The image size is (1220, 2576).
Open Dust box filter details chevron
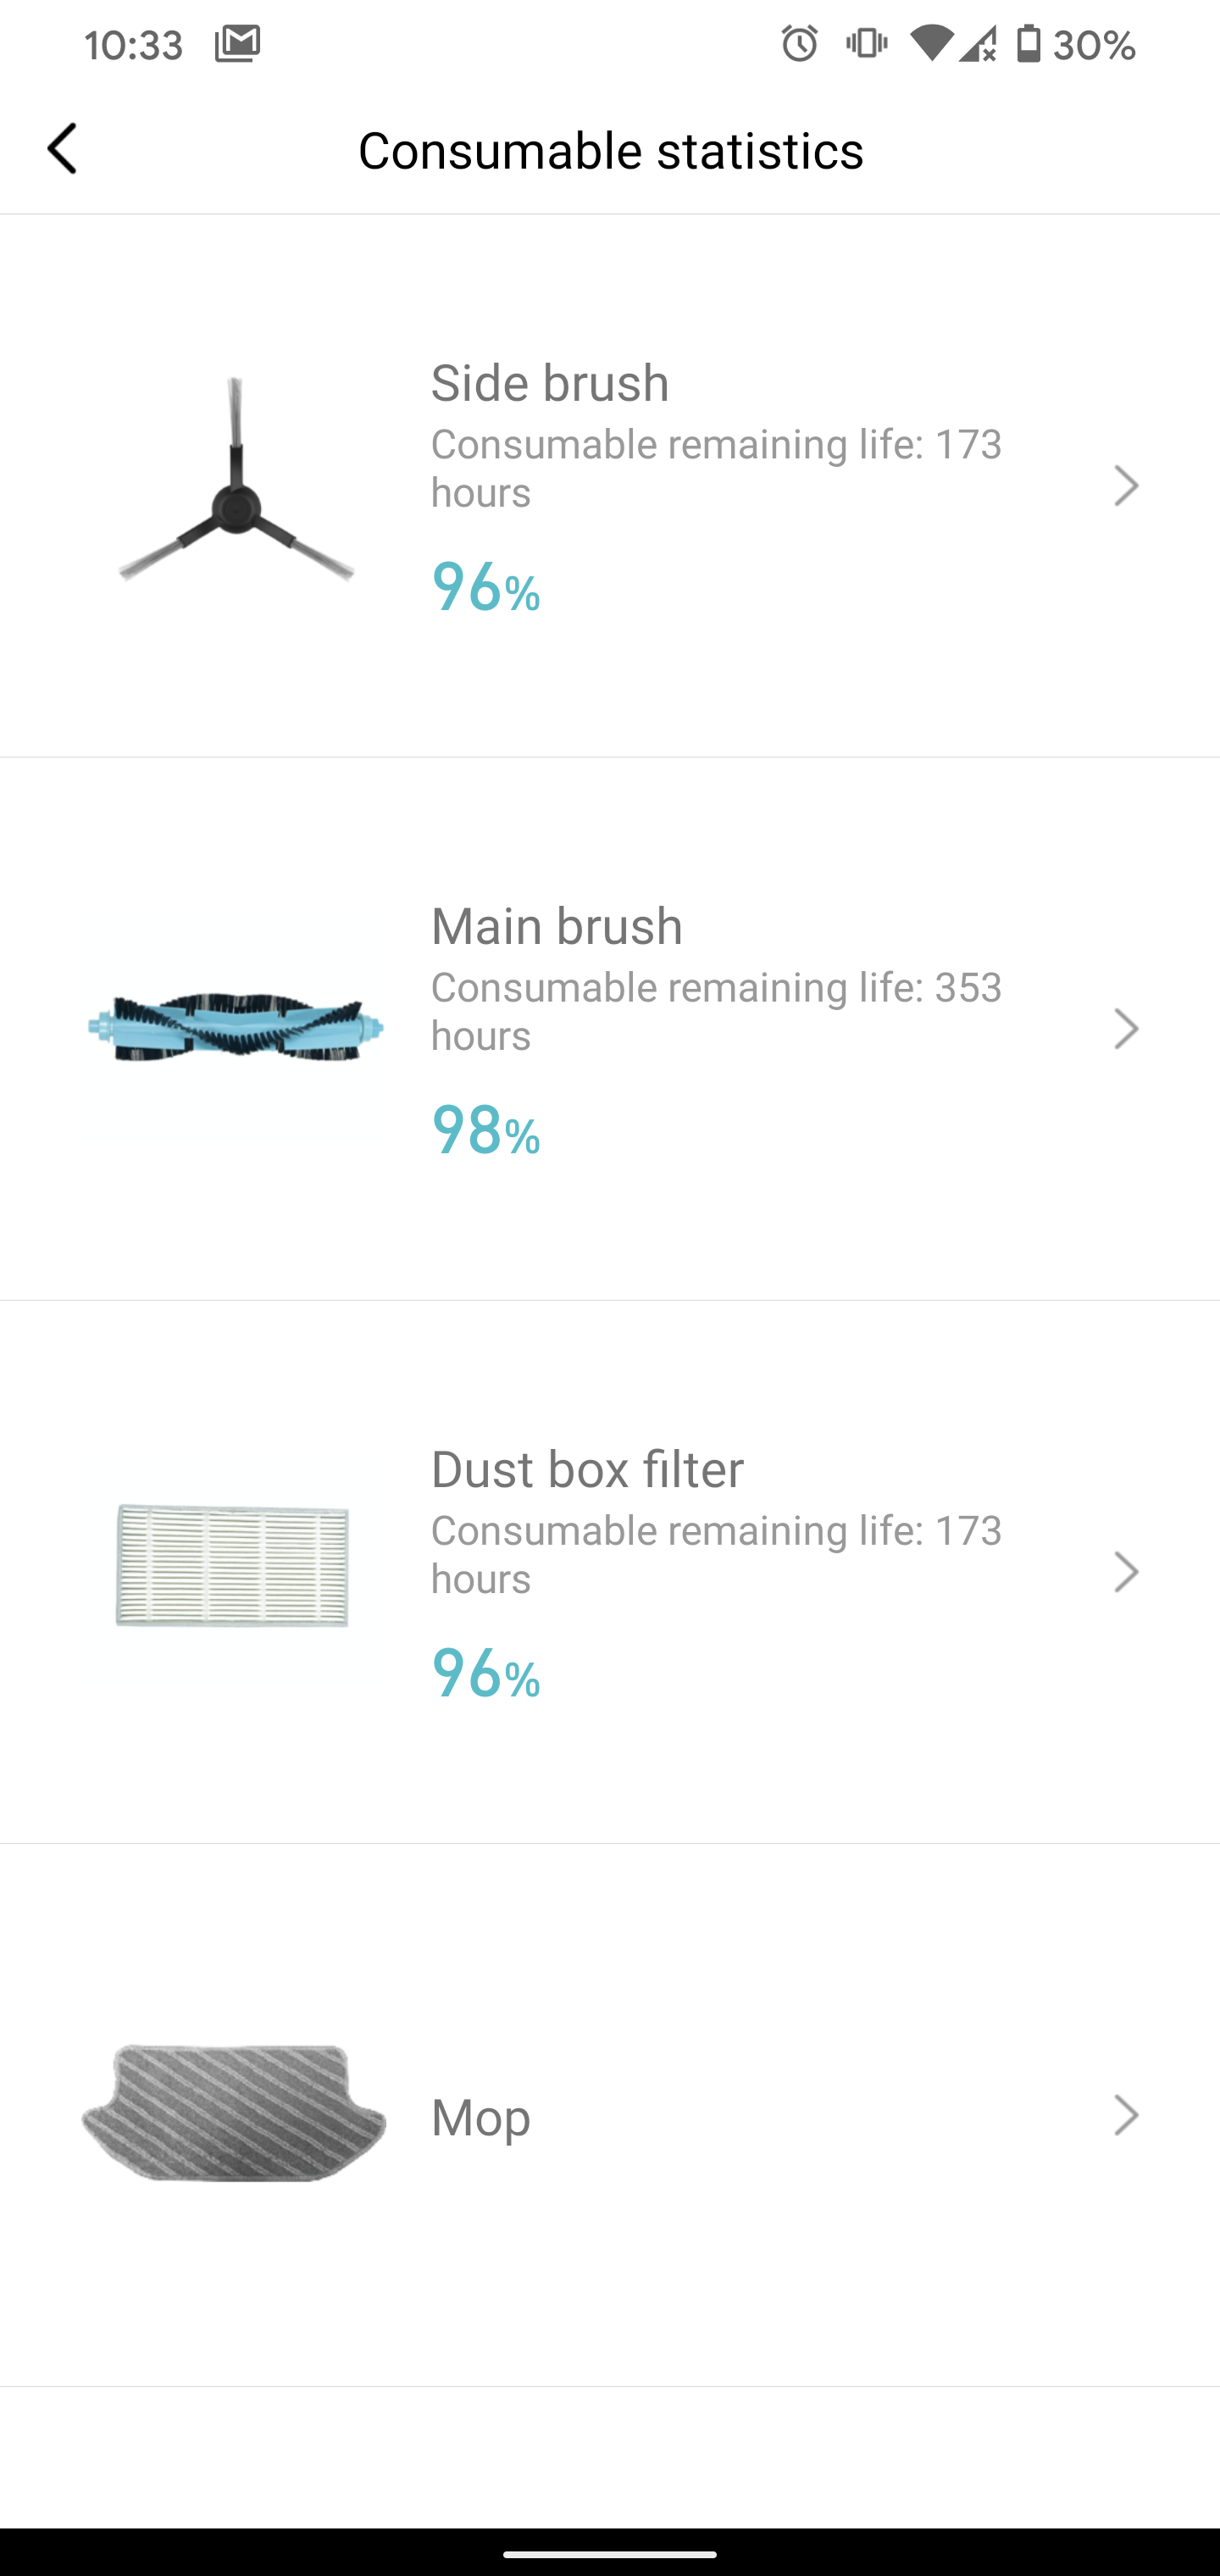click(x=1126, y=1572)
